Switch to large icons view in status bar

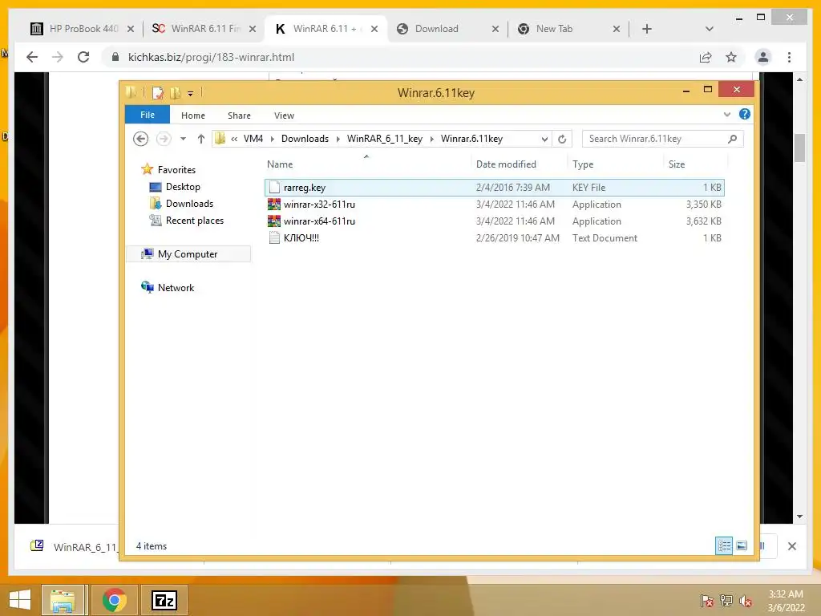tap(742, 545)
